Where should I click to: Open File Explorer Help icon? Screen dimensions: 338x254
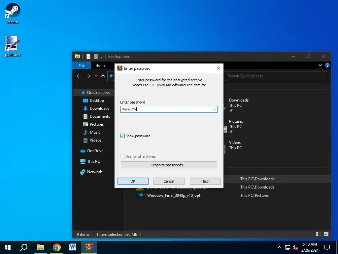(327, 65)
